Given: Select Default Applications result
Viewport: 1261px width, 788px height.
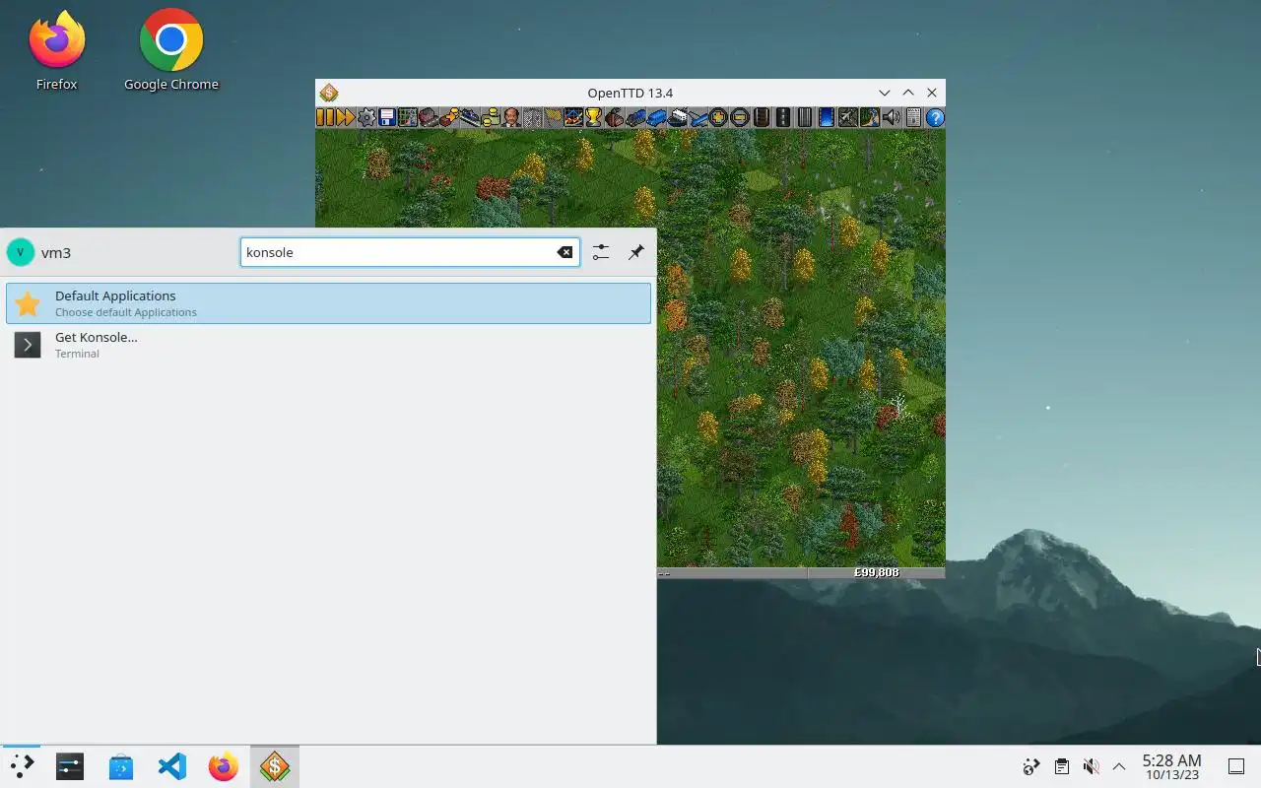Looking at the screenshot, I should point(328,303).
